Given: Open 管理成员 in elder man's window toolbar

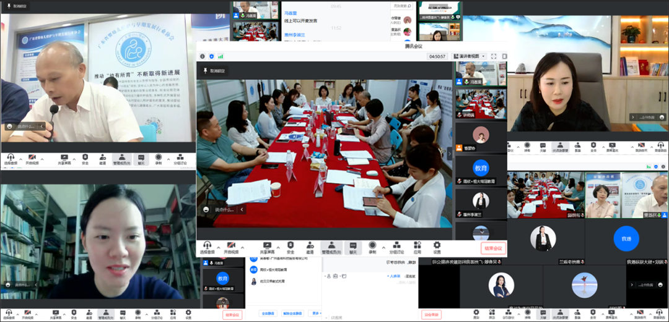Looking at the screenshot, I should point(122,159).
